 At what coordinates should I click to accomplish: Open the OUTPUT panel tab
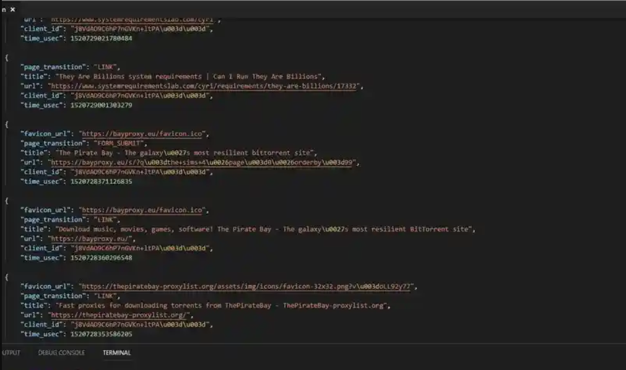coord(11,353)
